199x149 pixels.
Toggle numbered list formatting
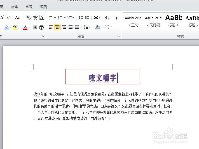click(60, 18)
